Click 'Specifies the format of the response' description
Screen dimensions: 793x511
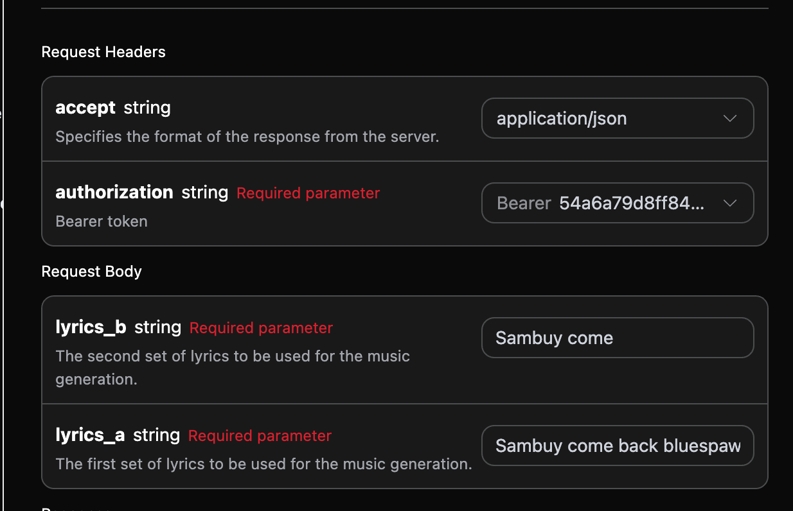tap(247, 137)
